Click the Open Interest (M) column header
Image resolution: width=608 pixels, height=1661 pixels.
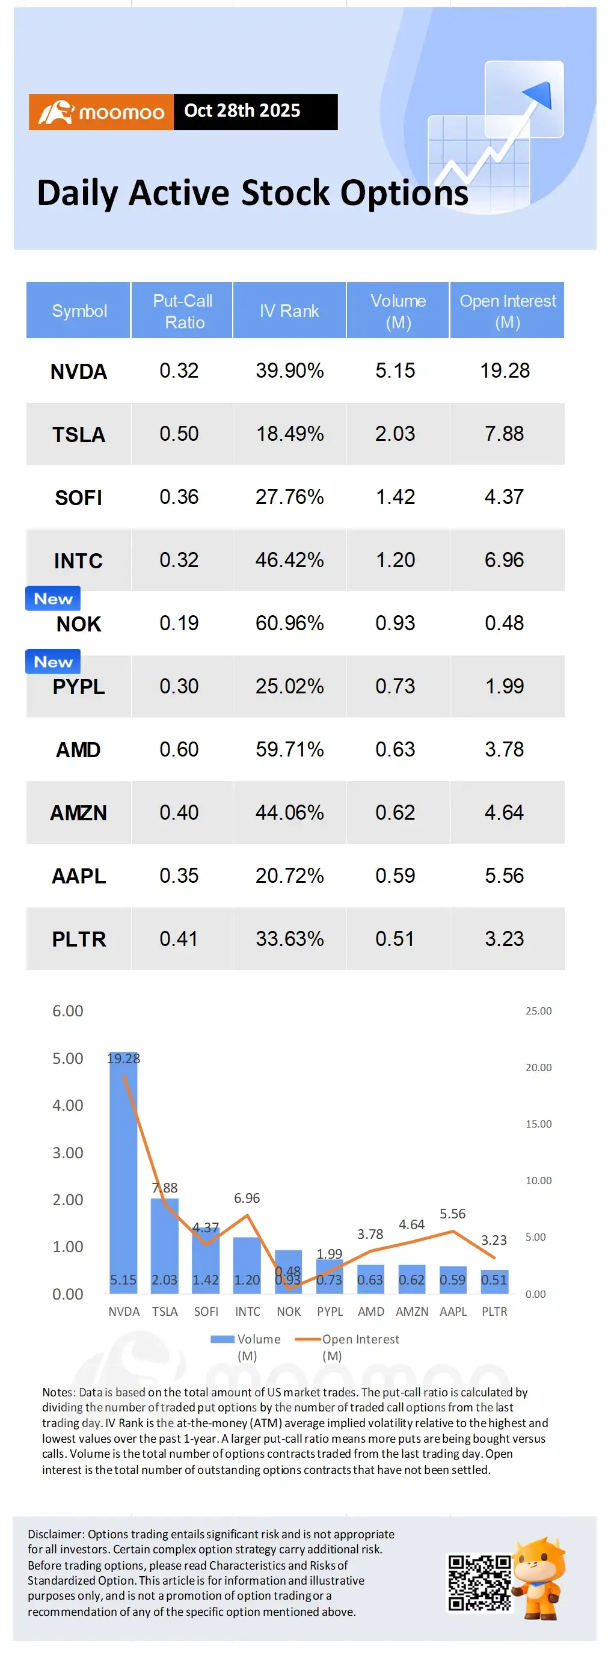508,311
